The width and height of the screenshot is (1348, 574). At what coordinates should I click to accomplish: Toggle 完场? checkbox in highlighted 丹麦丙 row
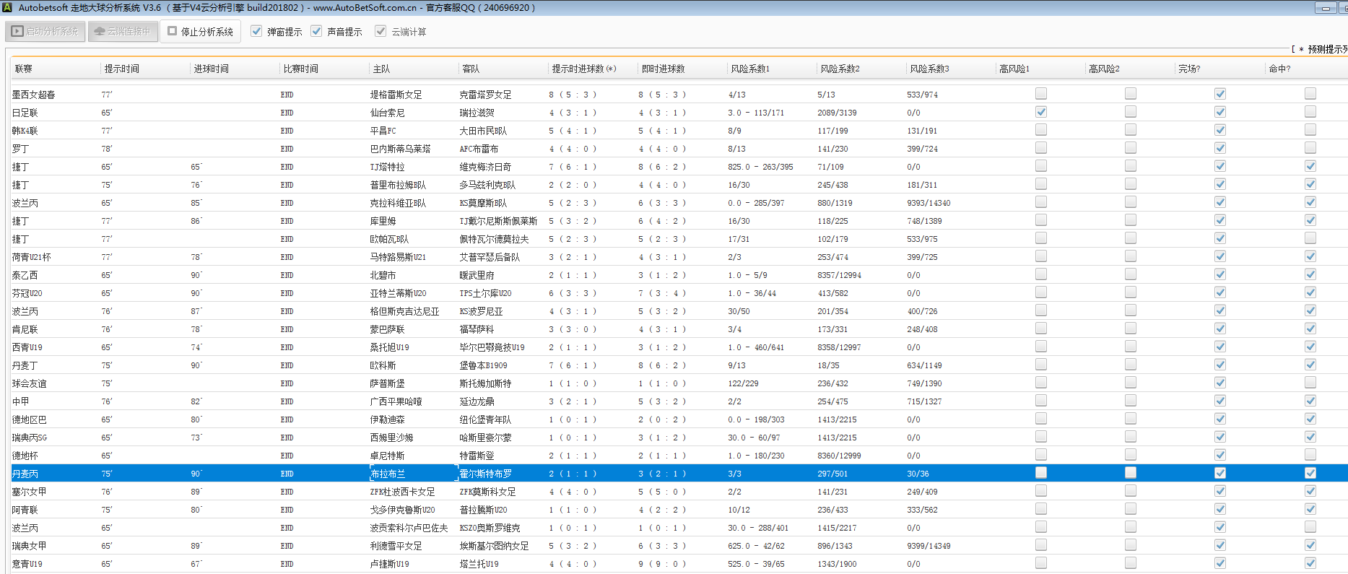(x=1219, y=473)
